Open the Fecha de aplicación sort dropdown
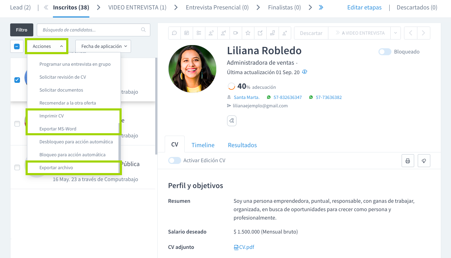Viewport: 451px width, 258px height. 103,46
